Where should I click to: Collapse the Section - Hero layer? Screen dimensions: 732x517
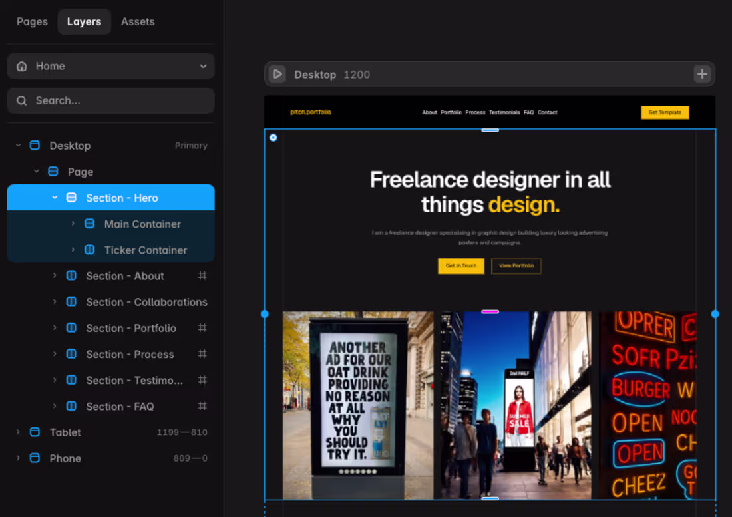click(55, 198)
